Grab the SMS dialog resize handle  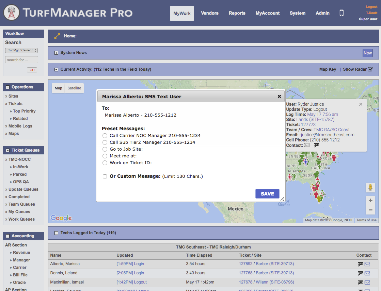(282, 199)
